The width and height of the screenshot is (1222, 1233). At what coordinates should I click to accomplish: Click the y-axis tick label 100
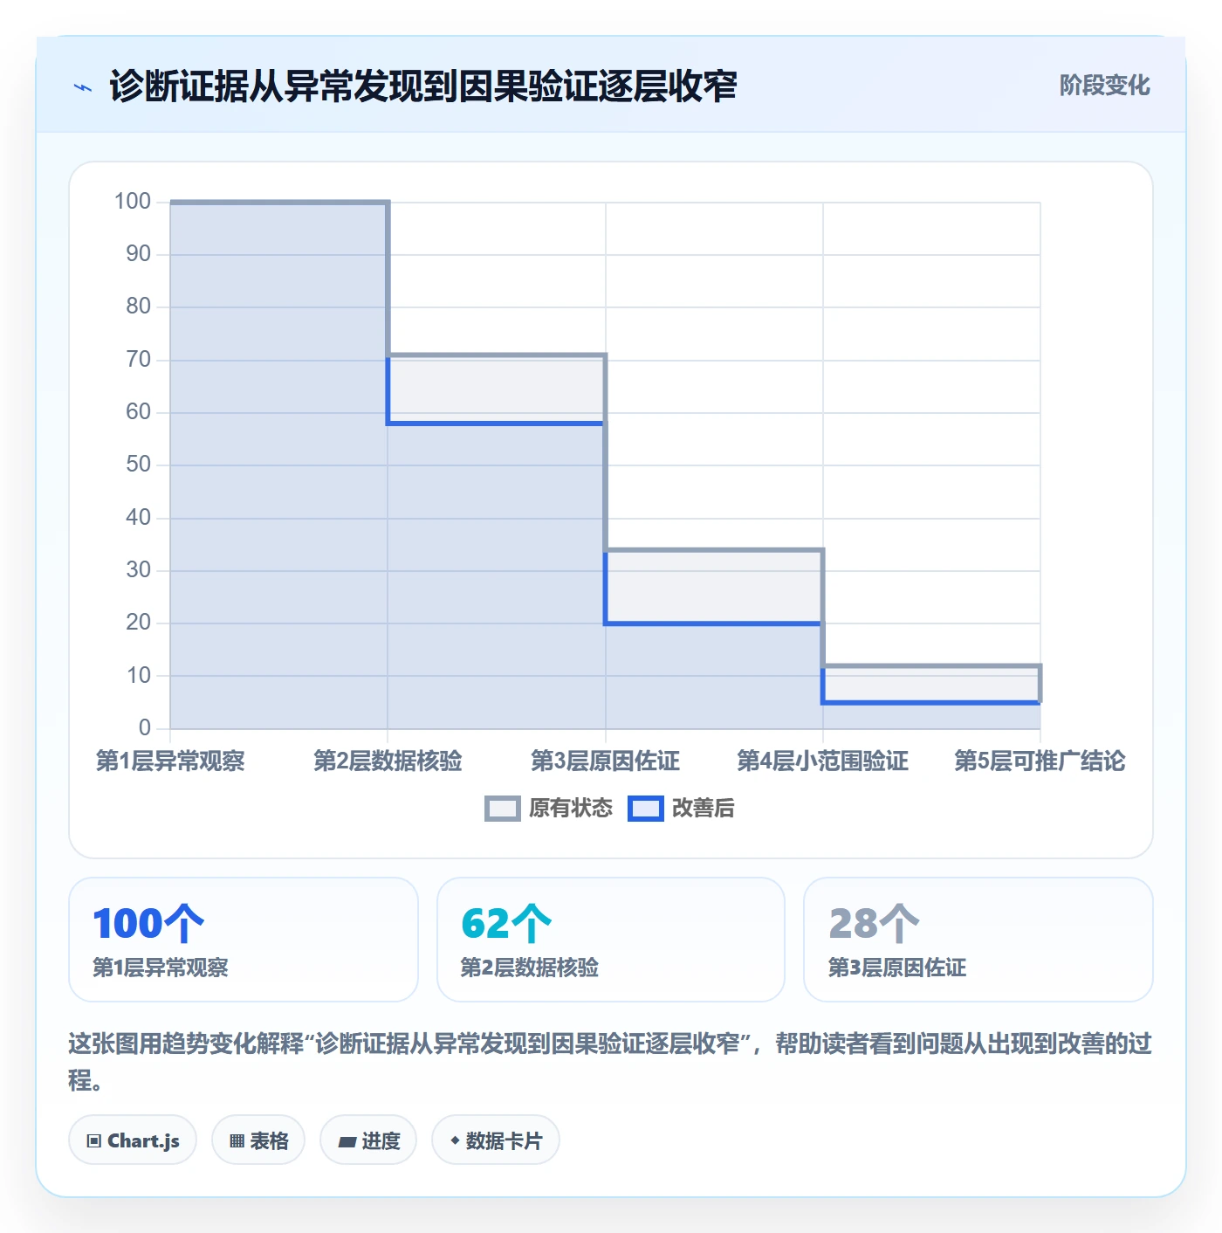133,202
